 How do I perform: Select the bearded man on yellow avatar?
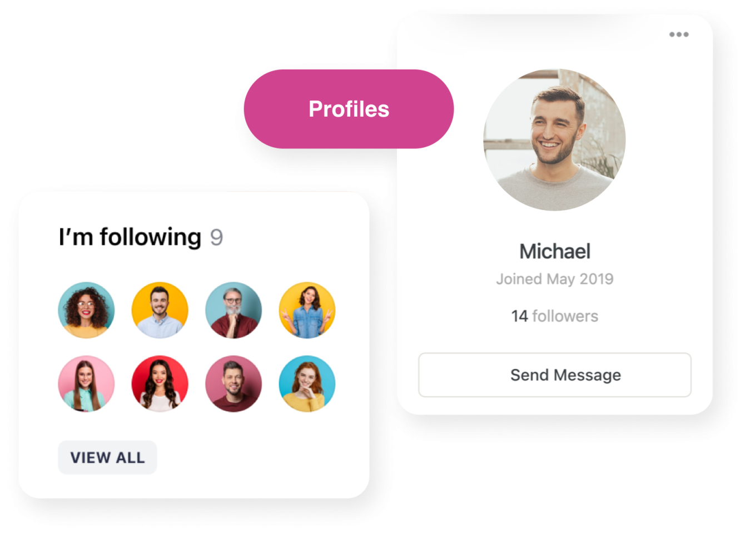tap(160, 310)
